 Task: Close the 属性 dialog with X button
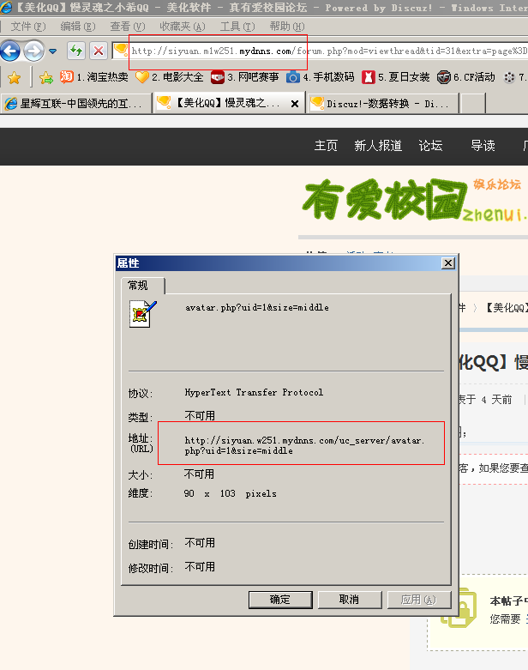pos(447,263)
